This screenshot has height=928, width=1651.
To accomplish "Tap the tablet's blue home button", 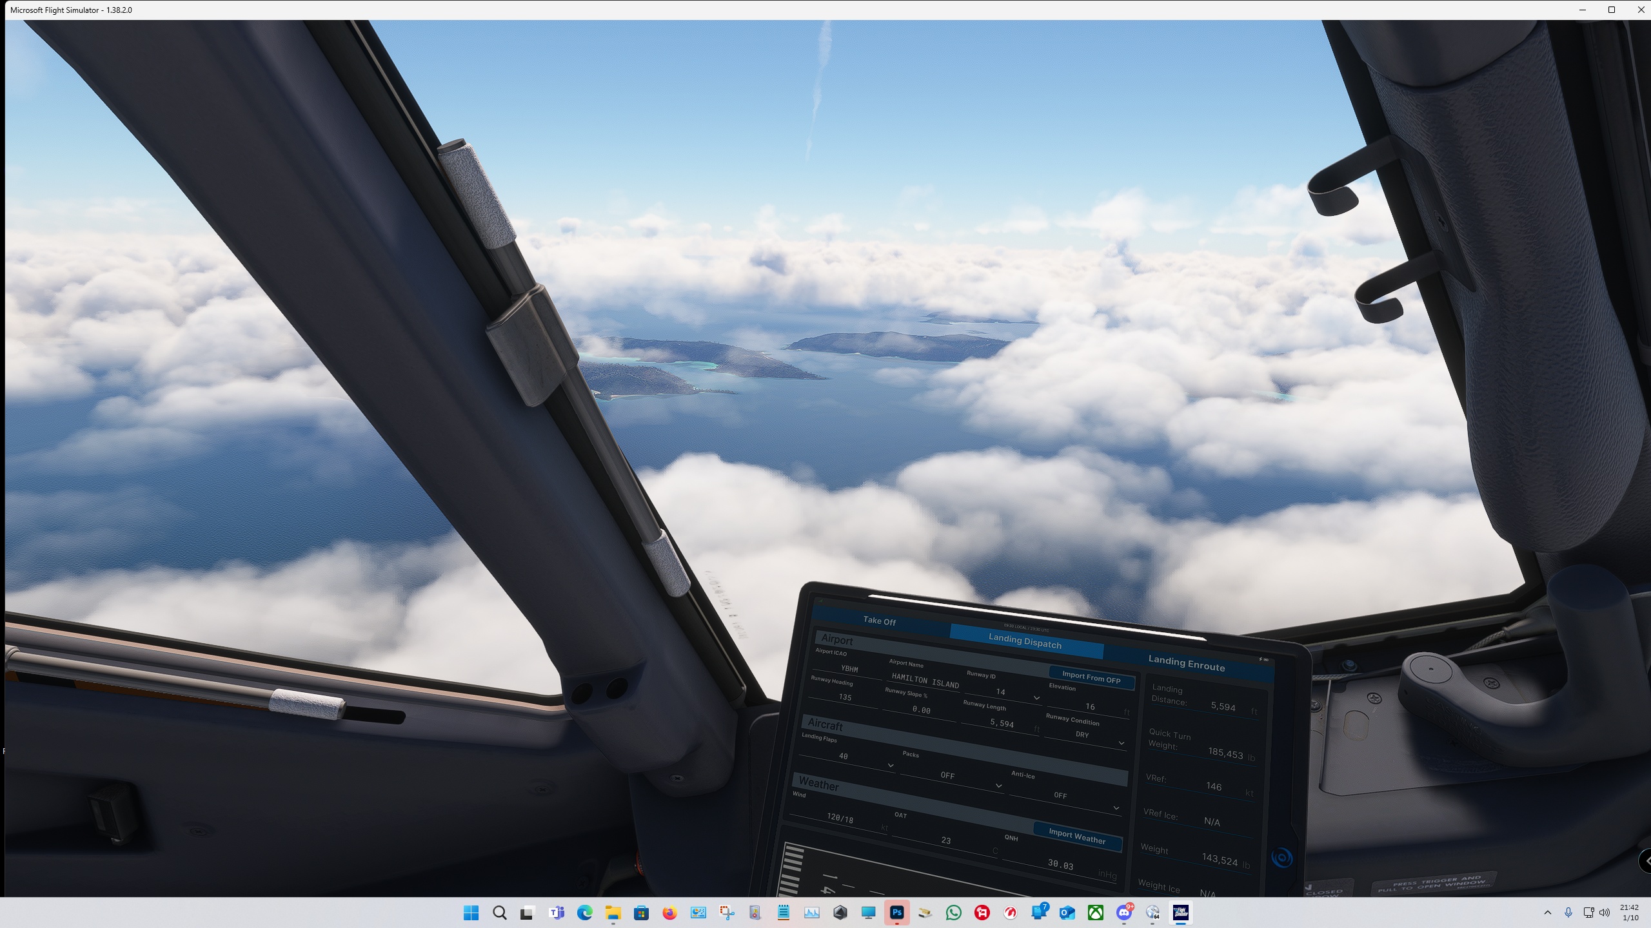I will pos(1281,858).
